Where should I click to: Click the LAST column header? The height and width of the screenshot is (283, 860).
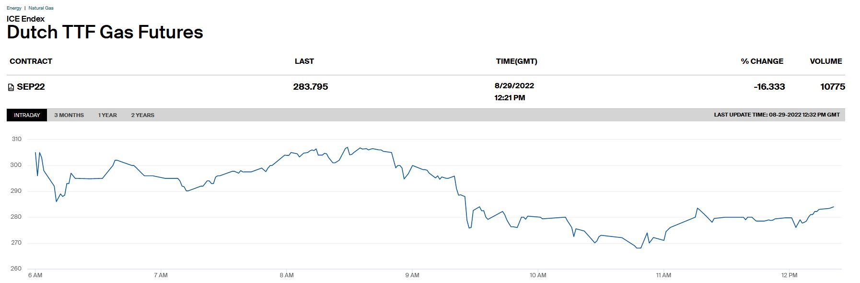304,61
